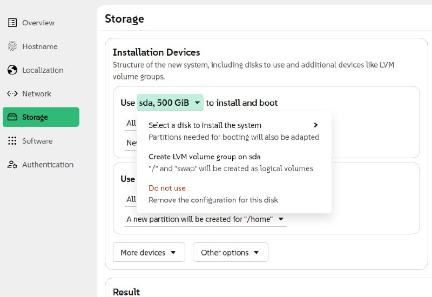Click the 'Storage' page title

pos(124,19)
